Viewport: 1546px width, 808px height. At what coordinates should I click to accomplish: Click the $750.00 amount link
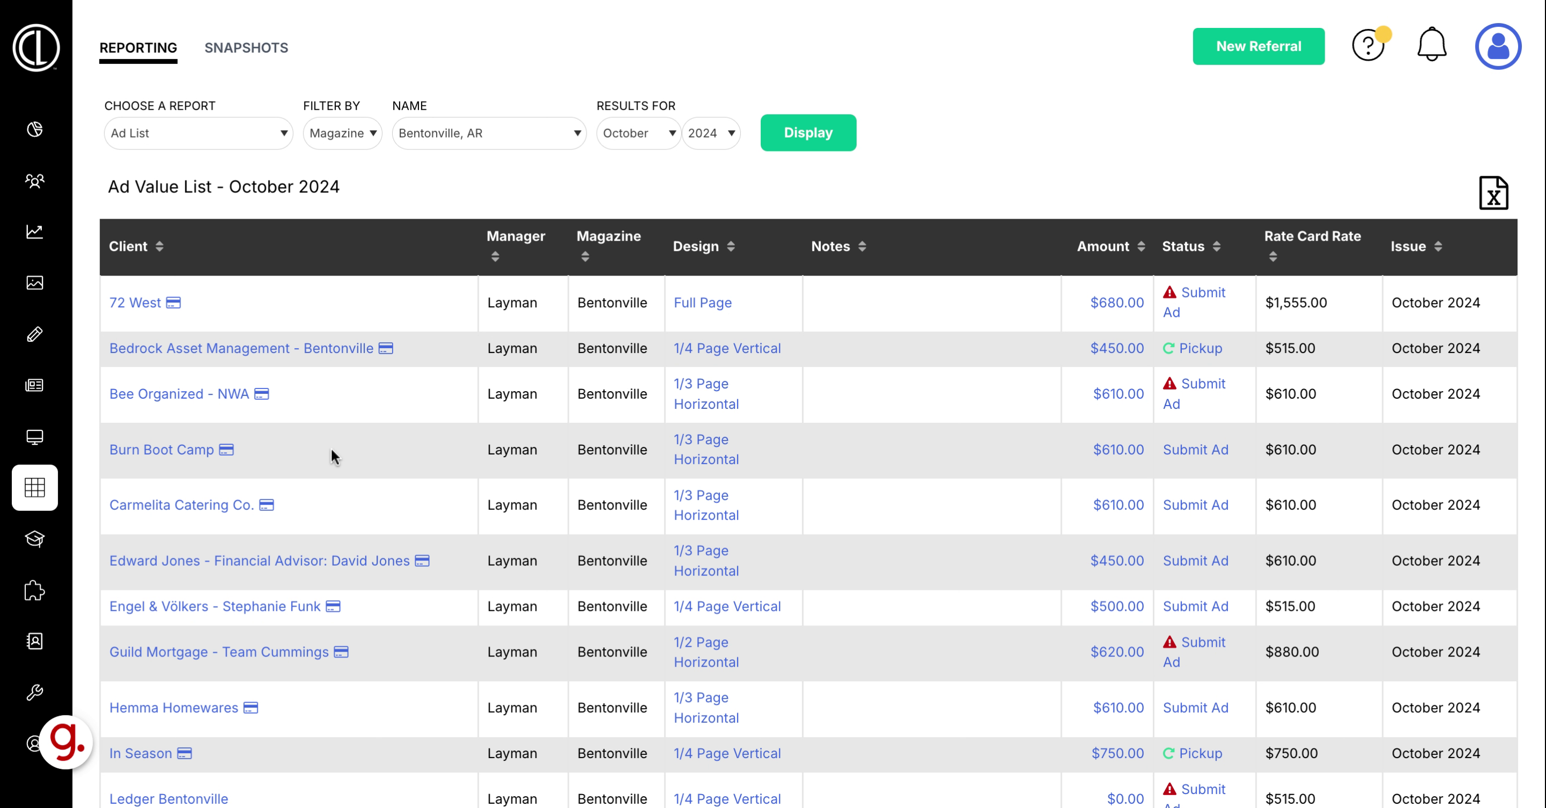1117,753
